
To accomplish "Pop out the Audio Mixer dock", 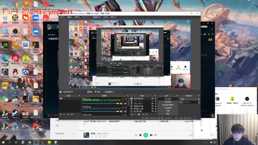I will pyautogui.click(x=128, y=96).
